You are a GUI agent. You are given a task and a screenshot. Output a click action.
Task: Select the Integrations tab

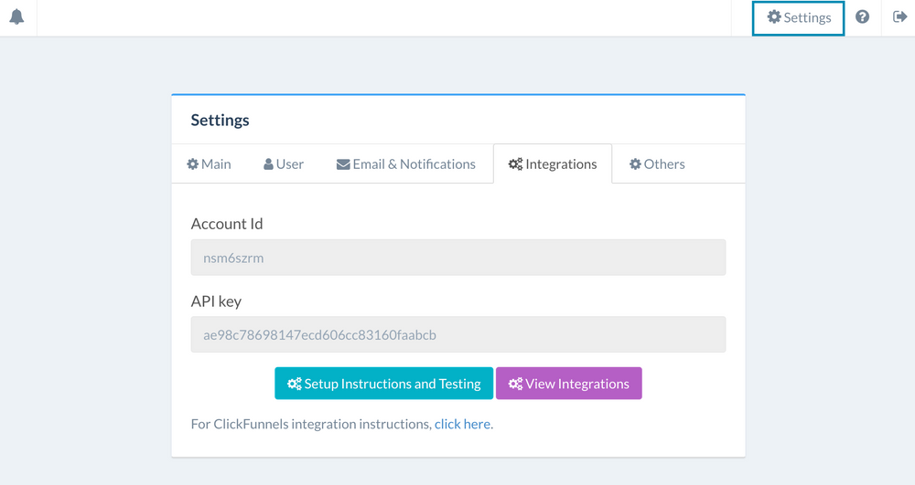click(x=553, y=164)
